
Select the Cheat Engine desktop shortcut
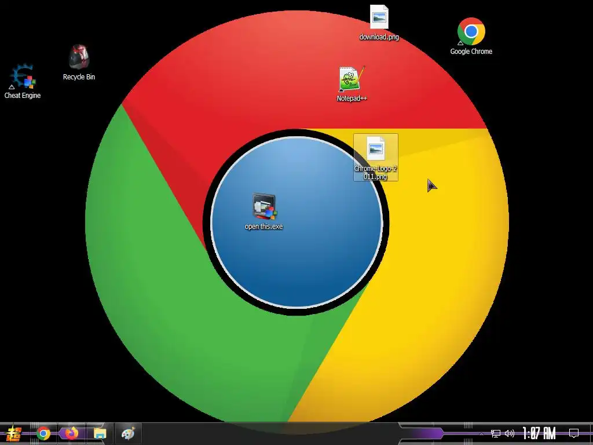coord(23,81)
